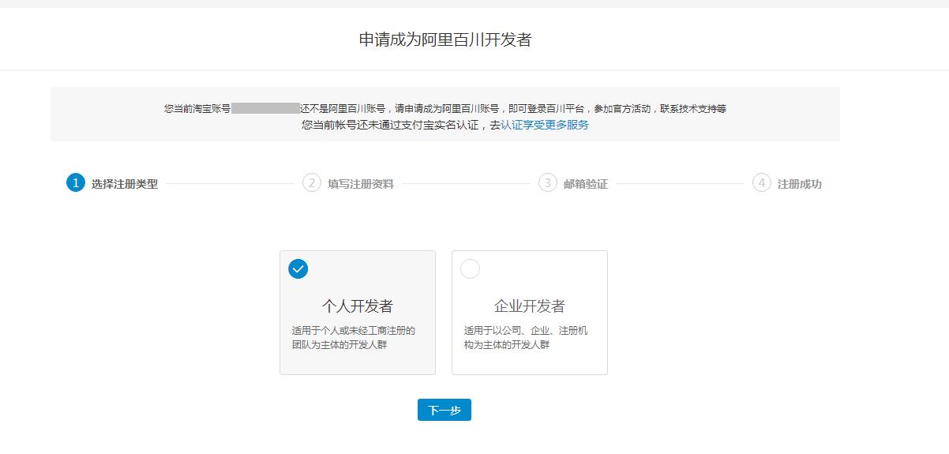Open the 认证享受更多服务 link
Image resolution: width=949 pixels, height=454 pixels.
545,125
